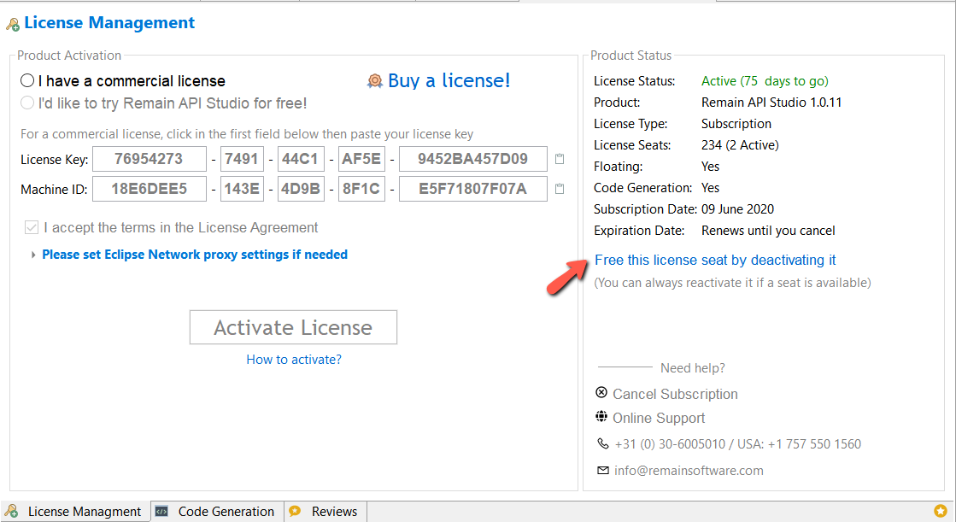Click the first License Key field 76954273
Image resolution: width=956 pixels, height=522 pixels.
[150, 159]
